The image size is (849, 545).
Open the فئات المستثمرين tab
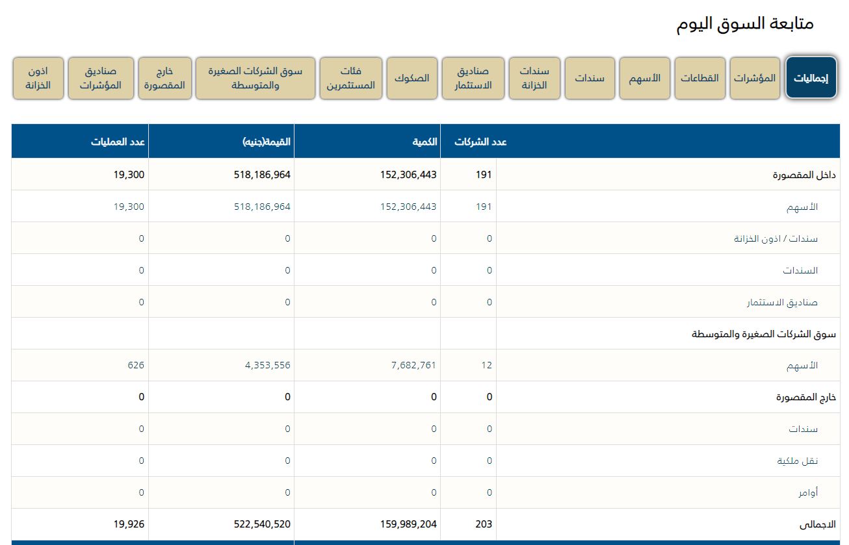click(350, 78)
